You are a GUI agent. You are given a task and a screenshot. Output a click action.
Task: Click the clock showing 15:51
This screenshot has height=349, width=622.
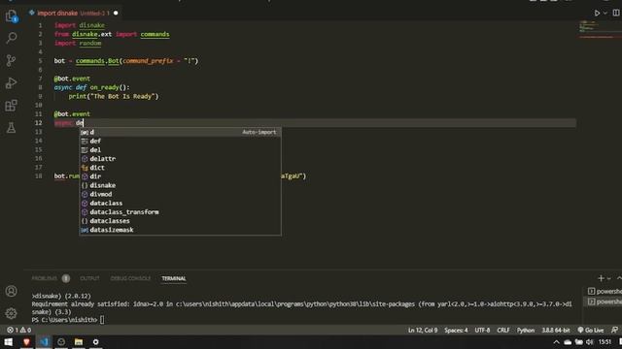[605, 342]
